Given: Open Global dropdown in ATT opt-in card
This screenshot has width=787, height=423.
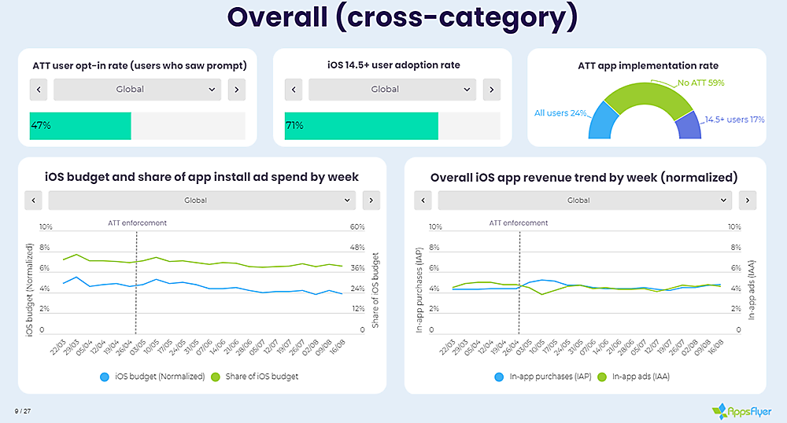Looking at the screenshot, I should 137,90.
